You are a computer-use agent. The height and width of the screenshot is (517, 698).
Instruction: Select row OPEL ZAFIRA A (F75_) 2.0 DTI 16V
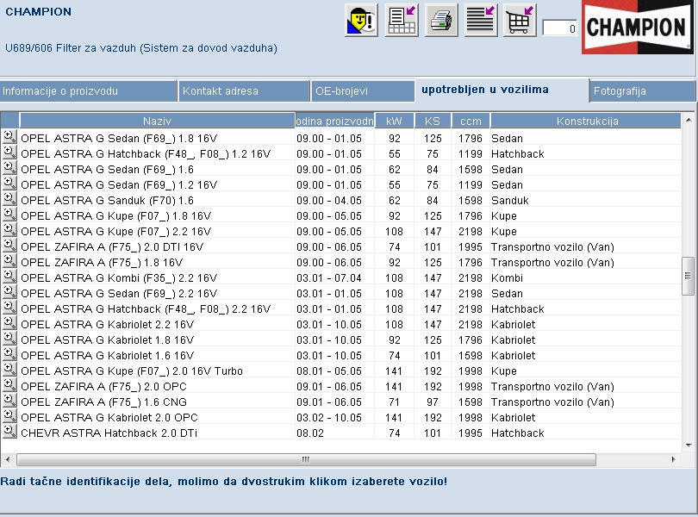pos(341,246)
